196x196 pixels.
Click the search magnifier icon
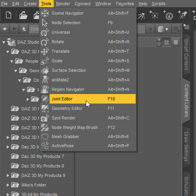pos(177,29)
